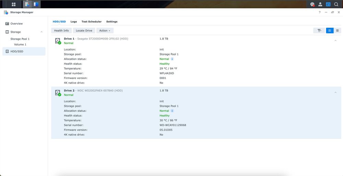
Task: Click Drive 1 Normal status under name
Action: (69, 43)
